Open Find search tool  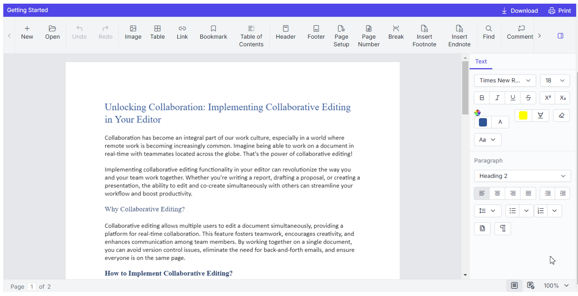pyautogui.click(x=489, y=32)
